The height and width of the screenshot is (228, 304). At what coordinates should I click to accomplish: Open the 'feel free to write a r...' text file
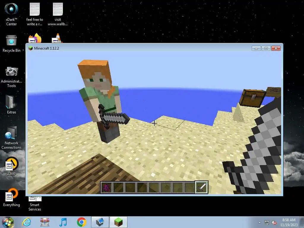(34, 14)
